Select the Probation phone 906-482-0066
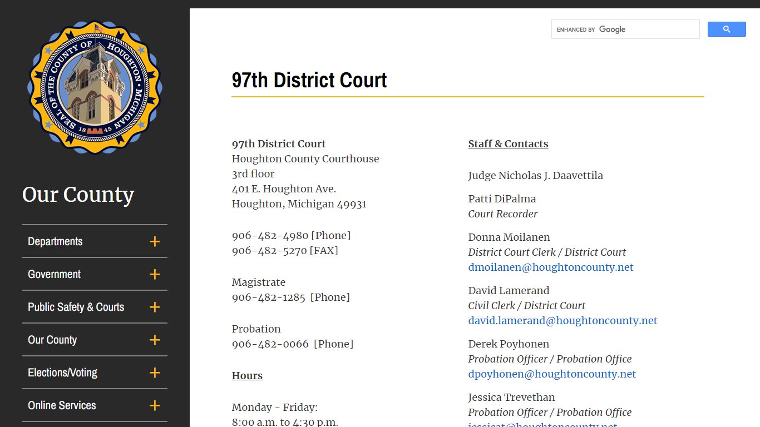This screenshot has height=427, width=760. tap(270, 344)
